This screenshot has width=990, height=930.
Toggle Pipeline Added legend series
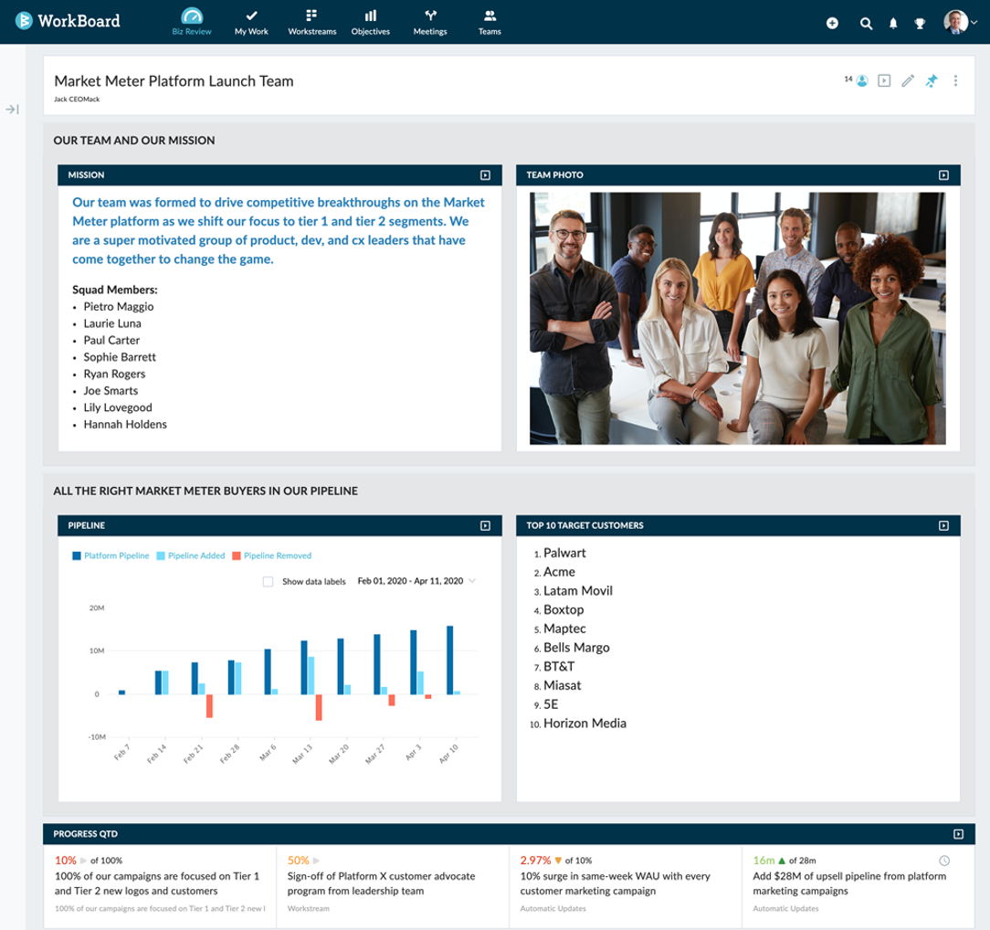[x=191, y=555]
